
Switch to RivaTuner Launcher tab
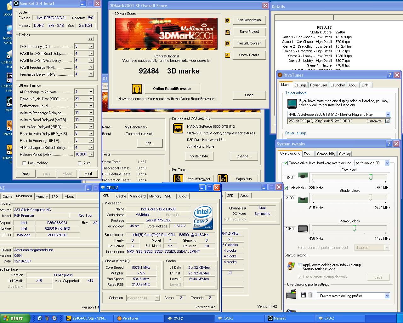[x=338, y=85]
